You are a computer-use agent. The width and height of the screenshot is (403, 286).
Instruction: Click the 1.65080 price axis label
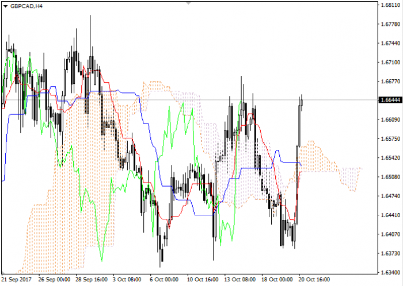tap(391, 177)
